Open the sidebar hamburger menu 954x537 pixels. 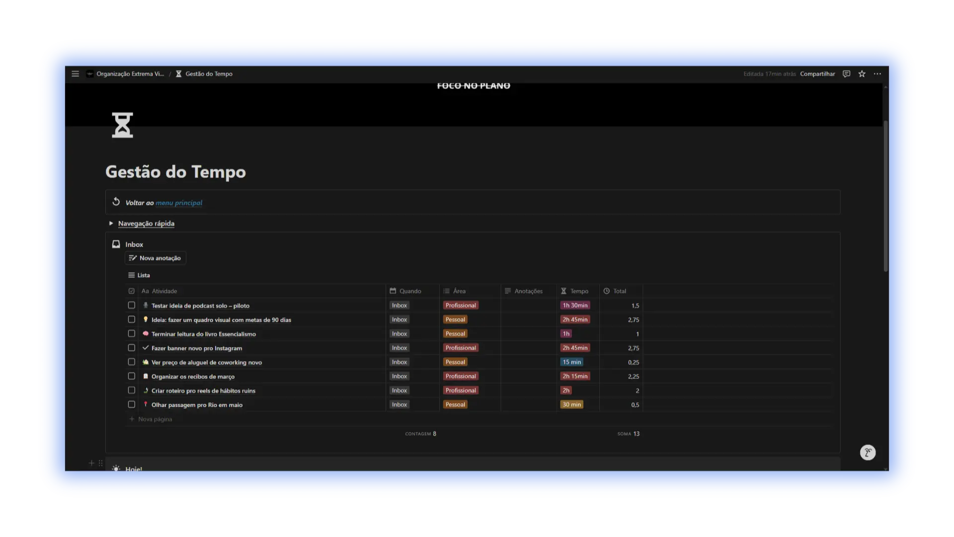pos(75,74)
